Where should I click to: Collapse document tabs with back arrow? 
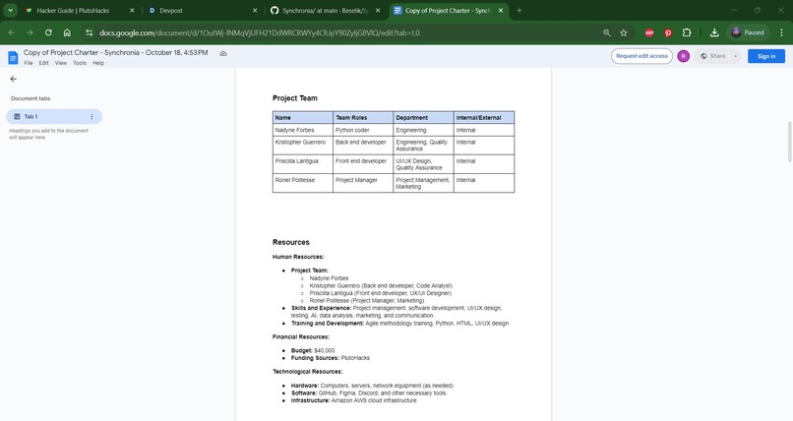(13, 79)
